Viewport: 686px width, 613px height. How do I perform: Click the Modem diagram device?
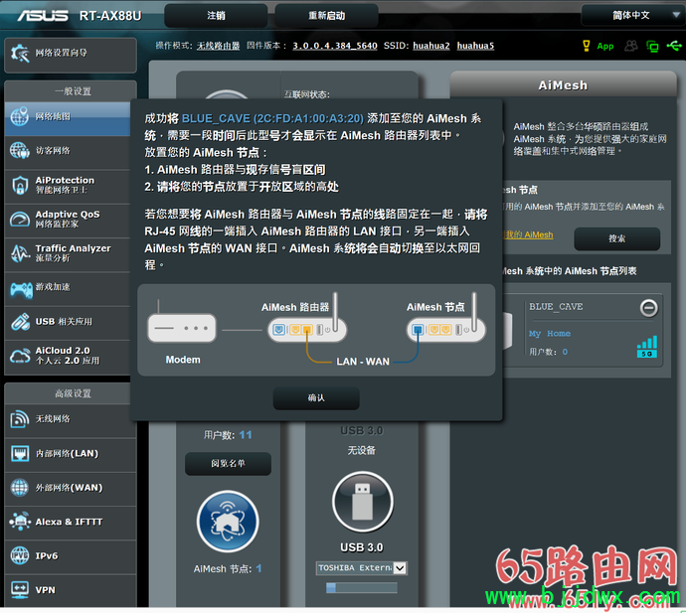[x=182, y=328]
